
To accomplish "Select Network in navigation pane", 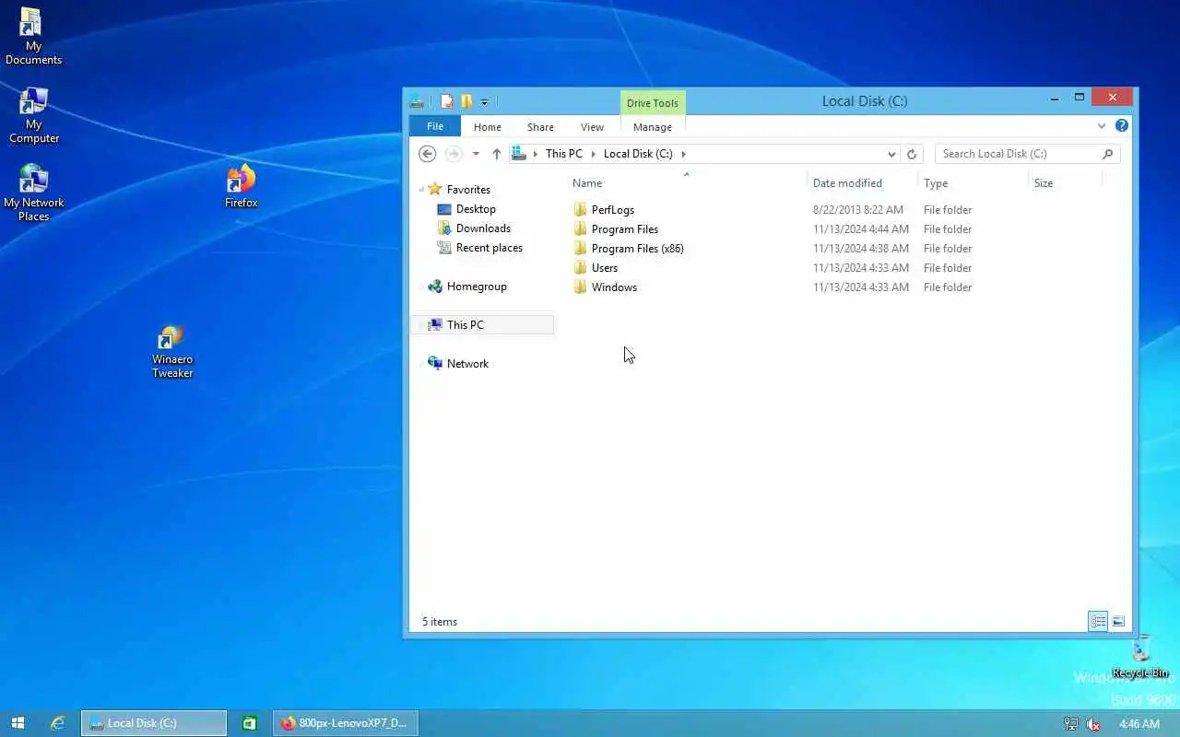I will [467, 364].
